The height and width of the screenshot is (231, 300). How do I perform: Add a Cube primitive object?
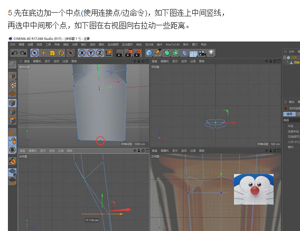click(149, 53)
